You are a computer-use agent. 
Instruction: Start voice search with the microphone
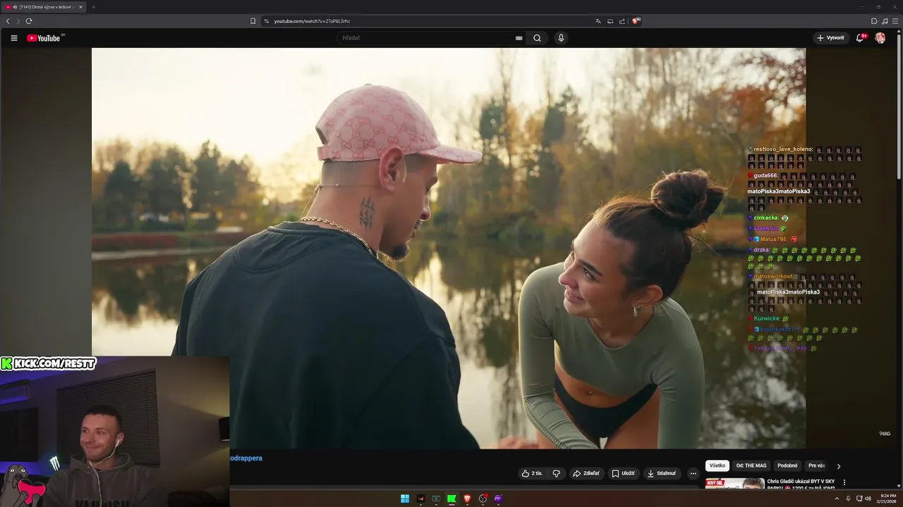point(561,38)
